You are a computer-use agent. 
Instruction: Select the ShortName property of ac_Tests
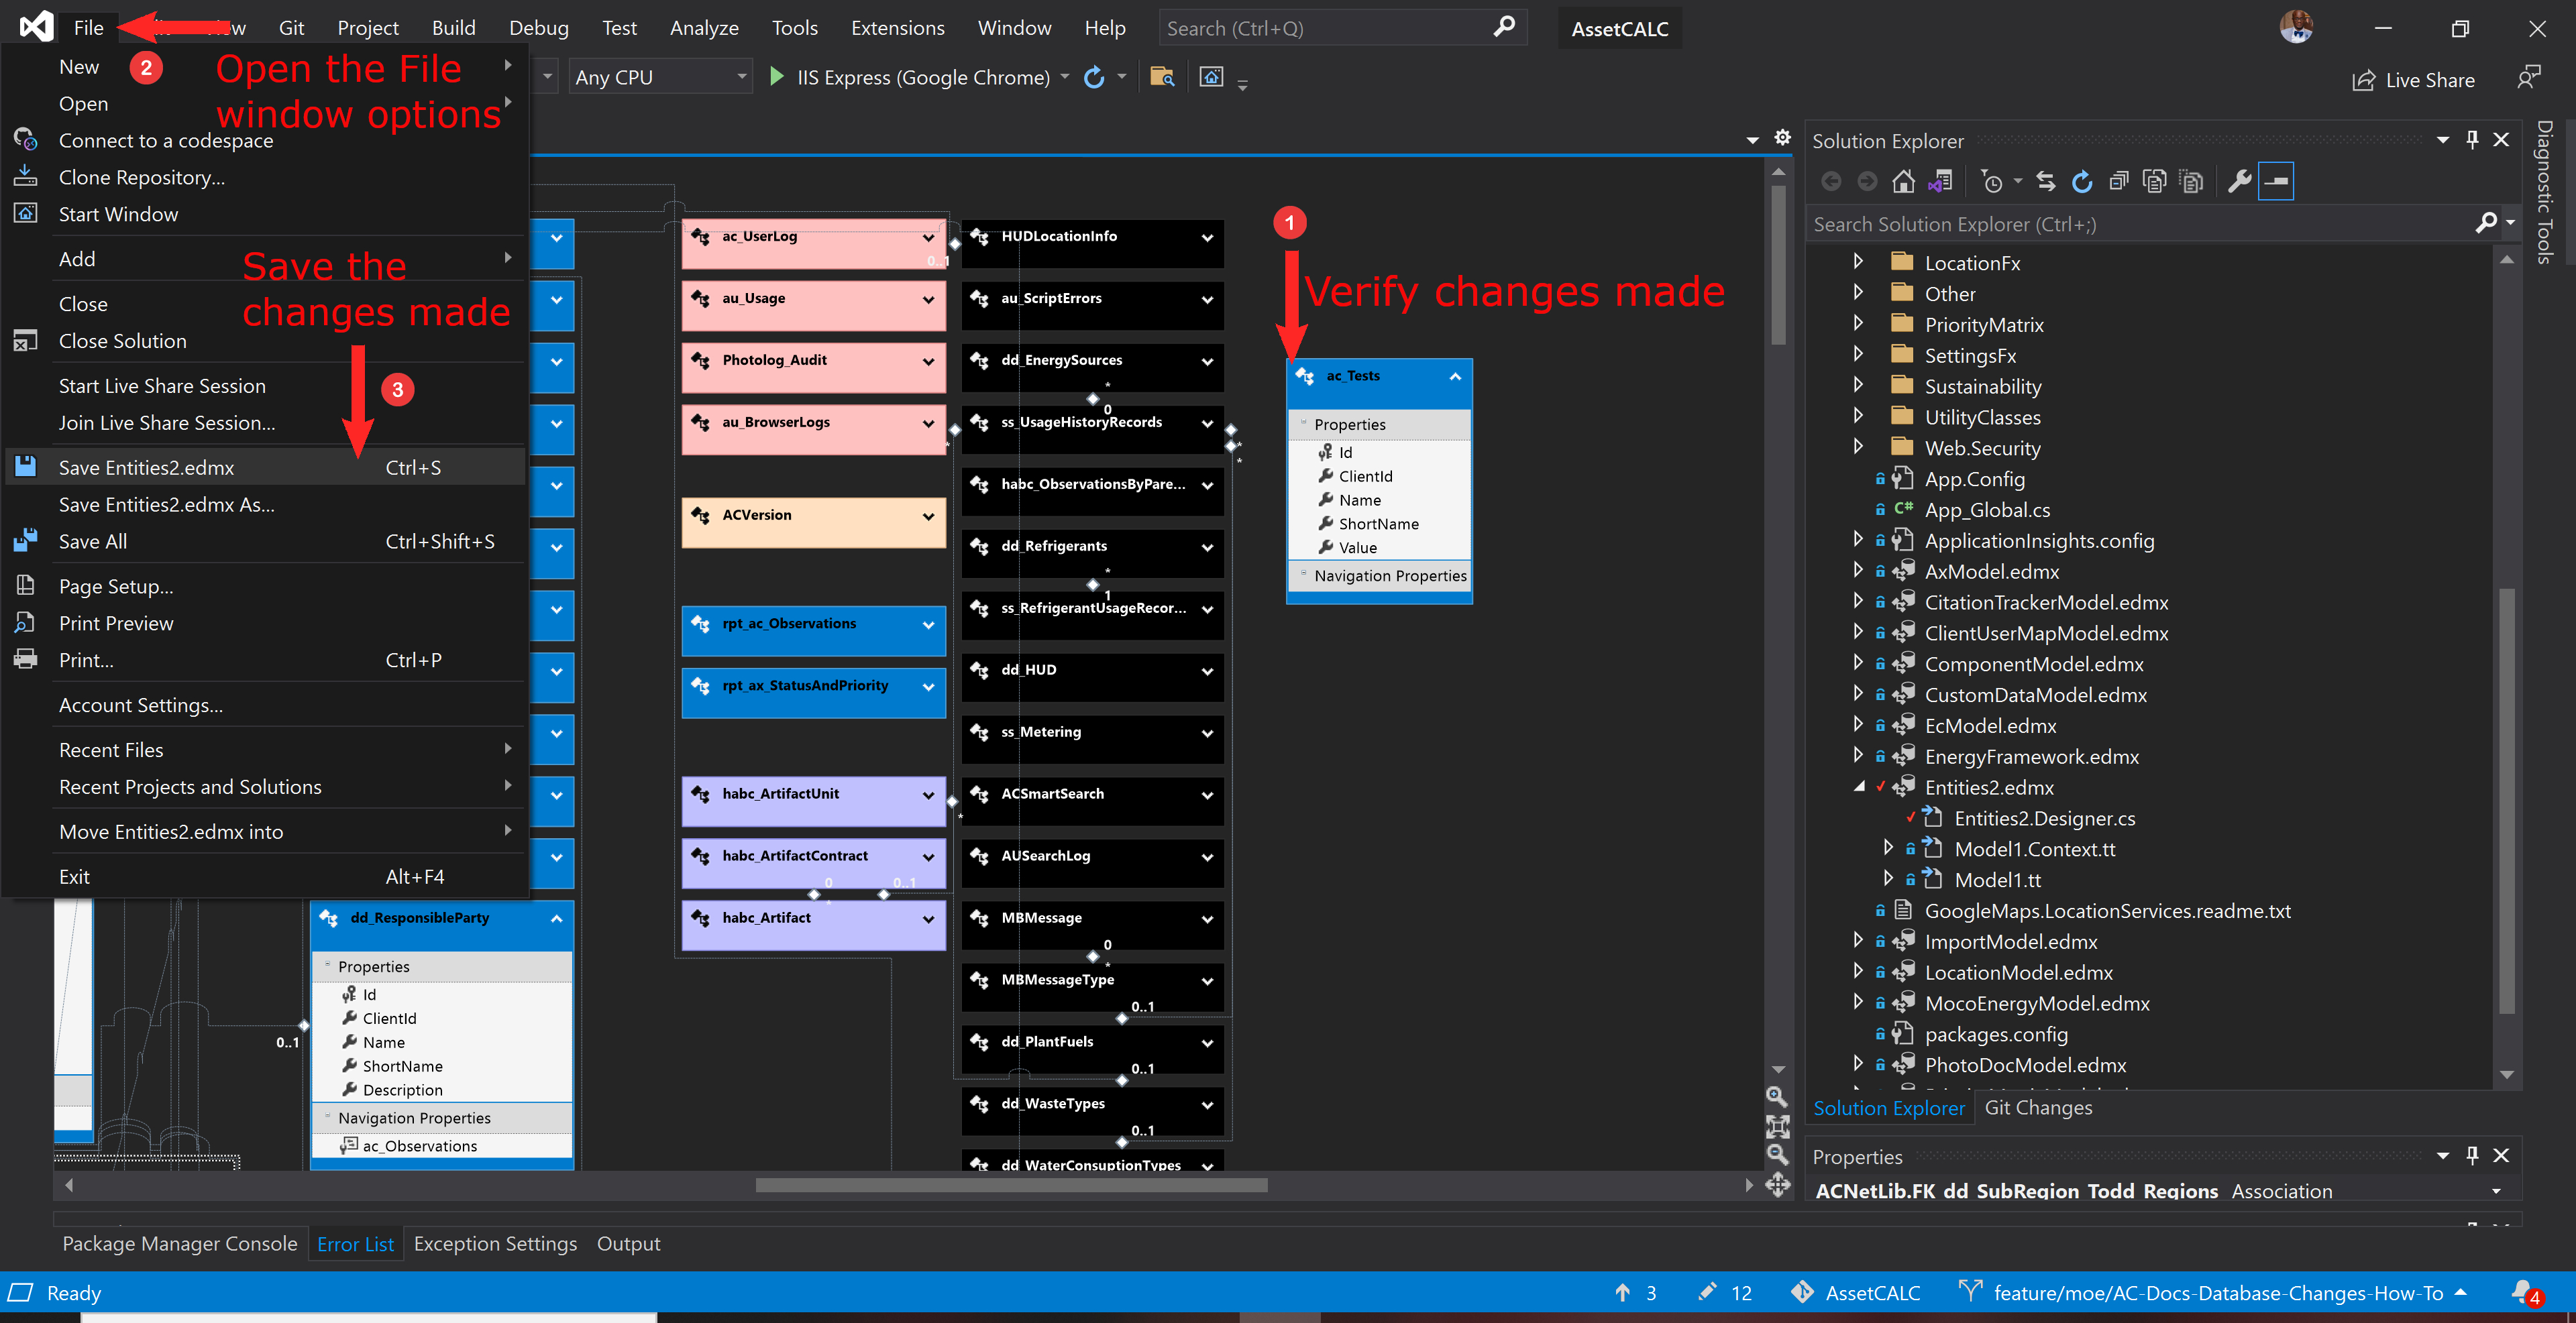[1378, 524]
